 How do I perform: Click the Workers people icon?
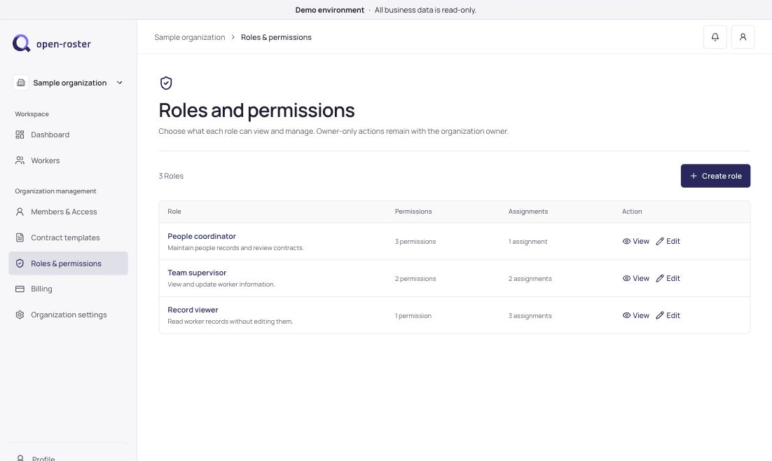pos(20,160)
